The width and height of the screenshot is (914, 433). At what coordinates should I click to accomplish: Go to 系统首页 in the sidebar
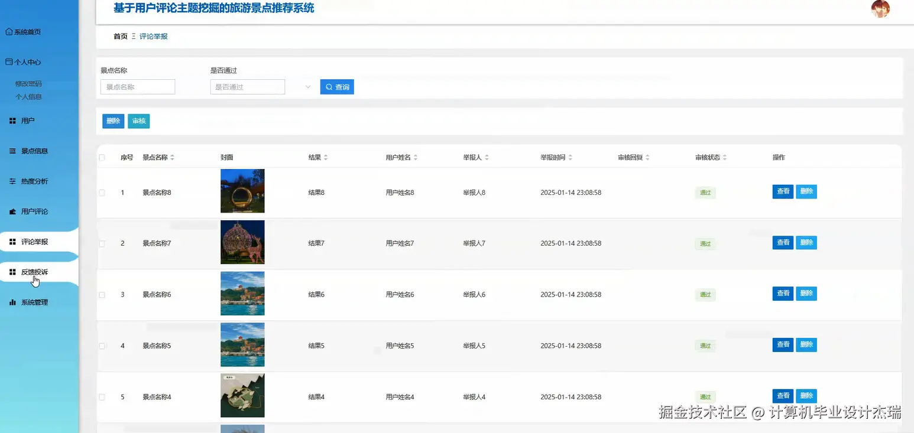tap(27, 32)
